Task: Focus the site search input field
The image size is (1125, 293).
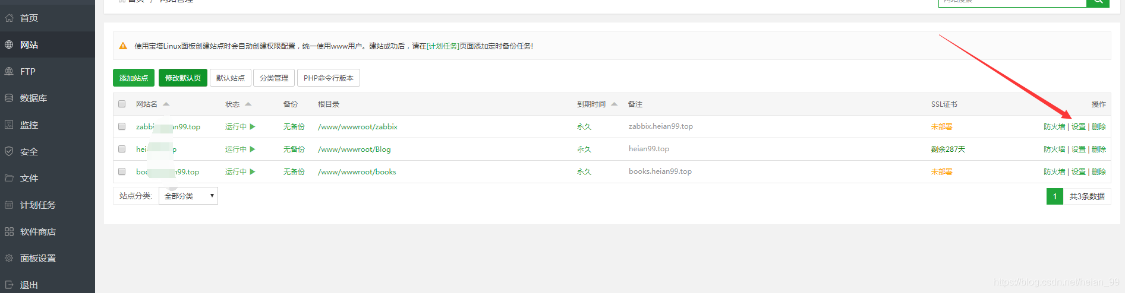Action: (1012, 2)
